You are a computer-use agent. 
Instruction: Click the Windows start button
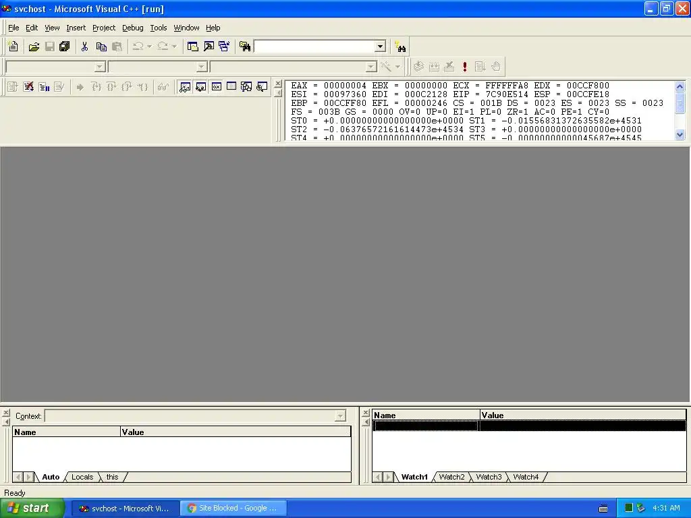tap(31, 509)
